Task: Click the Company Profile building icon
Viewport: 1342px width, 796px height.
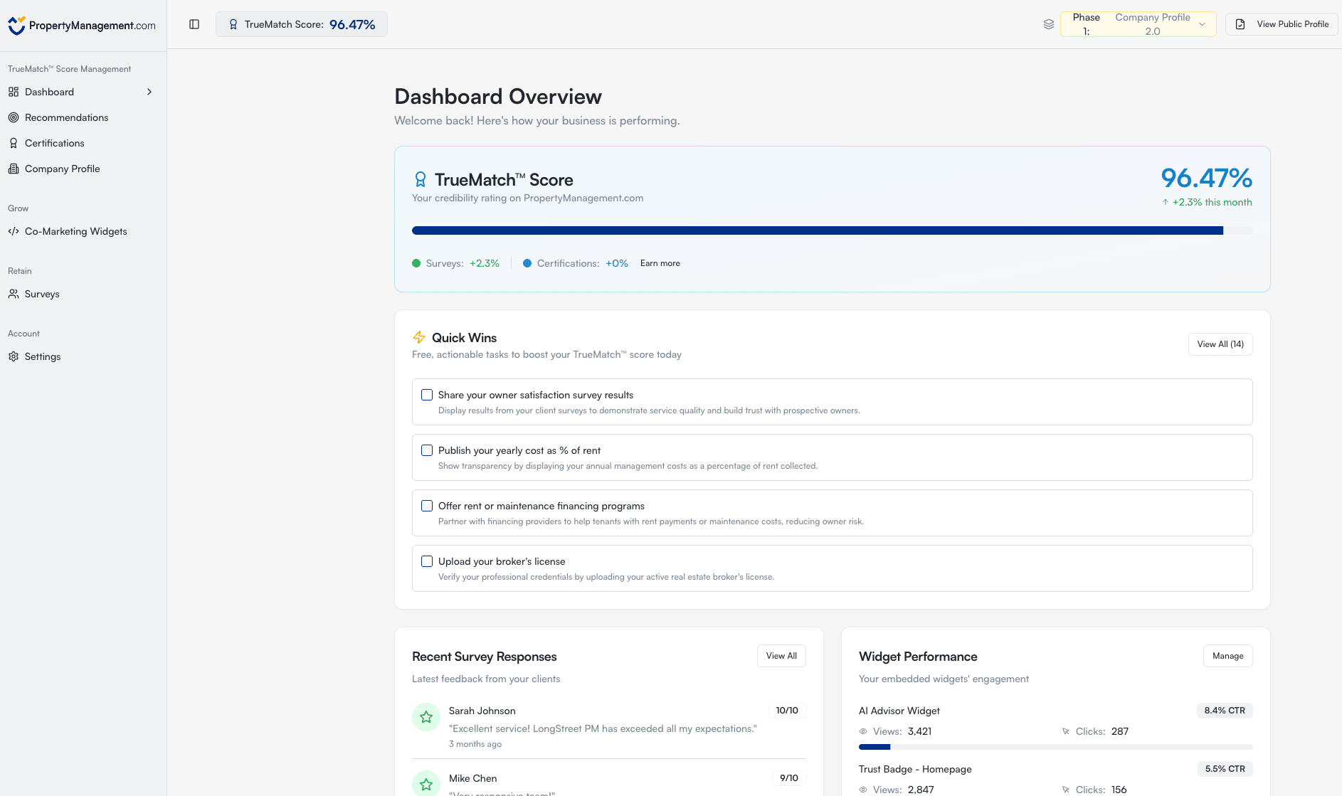Action: 14,169
